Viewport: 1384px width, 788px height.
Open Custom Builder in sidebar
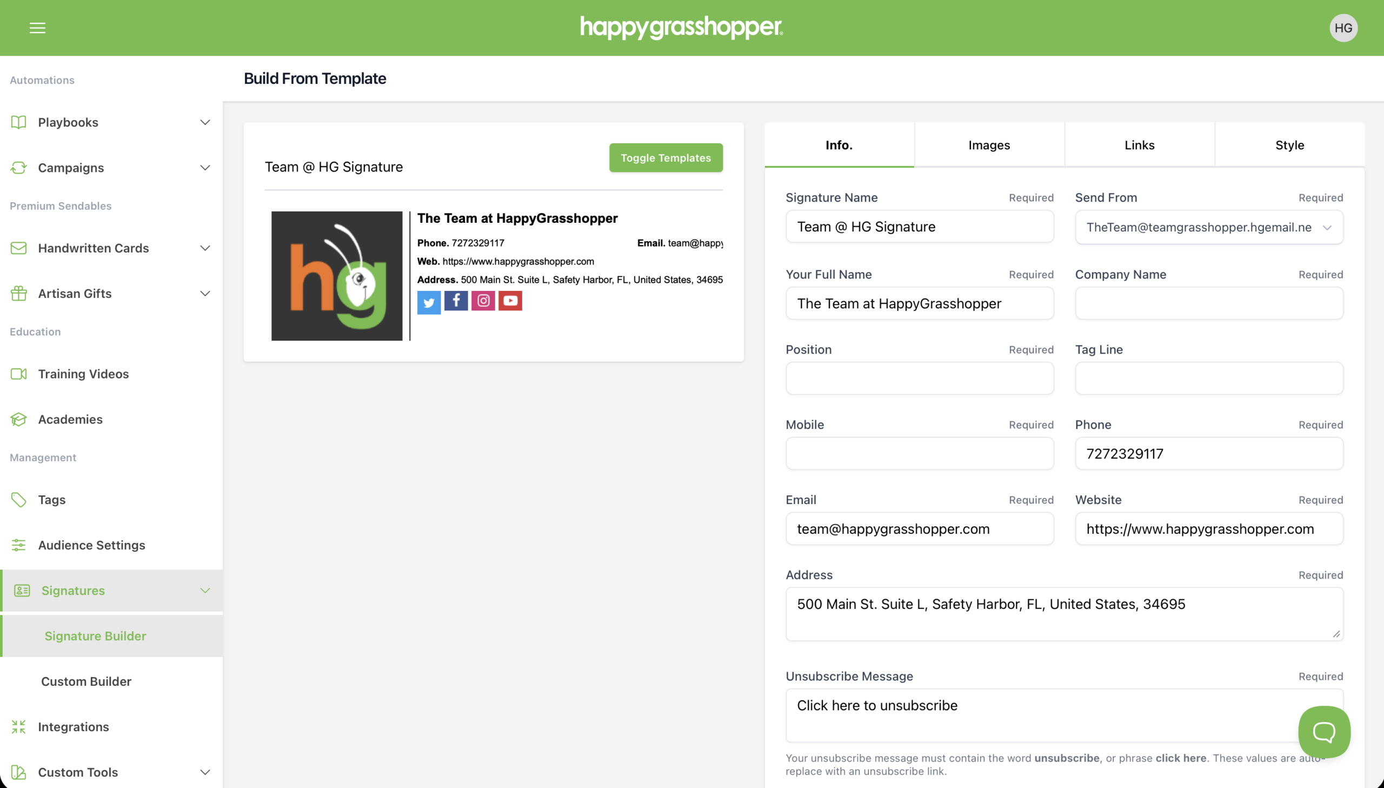(x=86, y=681)
